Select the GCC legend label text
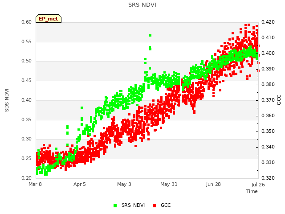The width and height of the screenshot is (285, 214). [166, 205]
